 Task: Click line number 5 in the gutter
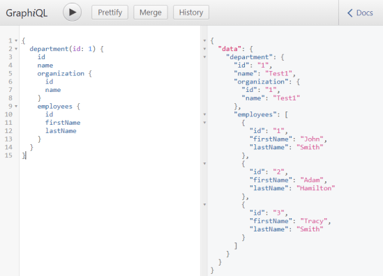[x=10, y=73]
